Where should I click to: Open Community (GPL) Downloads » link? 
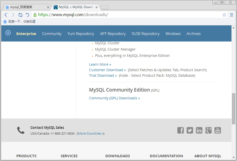(114, 98)
